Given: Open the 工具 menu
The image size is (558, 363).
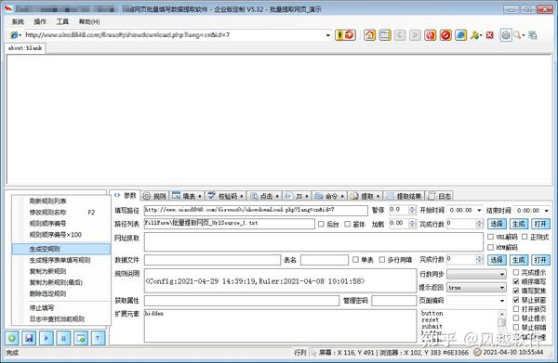Looking at the screenshot, I should pos(62,21).
